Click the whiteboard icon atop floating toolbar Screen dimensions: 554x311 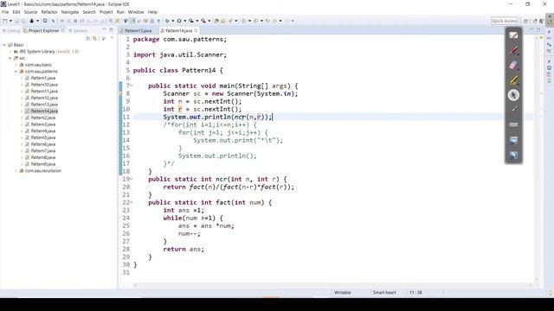pyautogui.click(x=513, y=35)
